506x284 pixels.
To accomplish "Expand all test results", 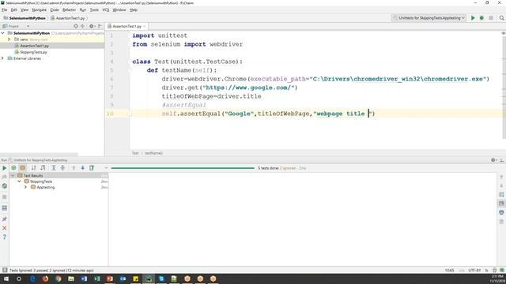I will (x=54, y=168).
